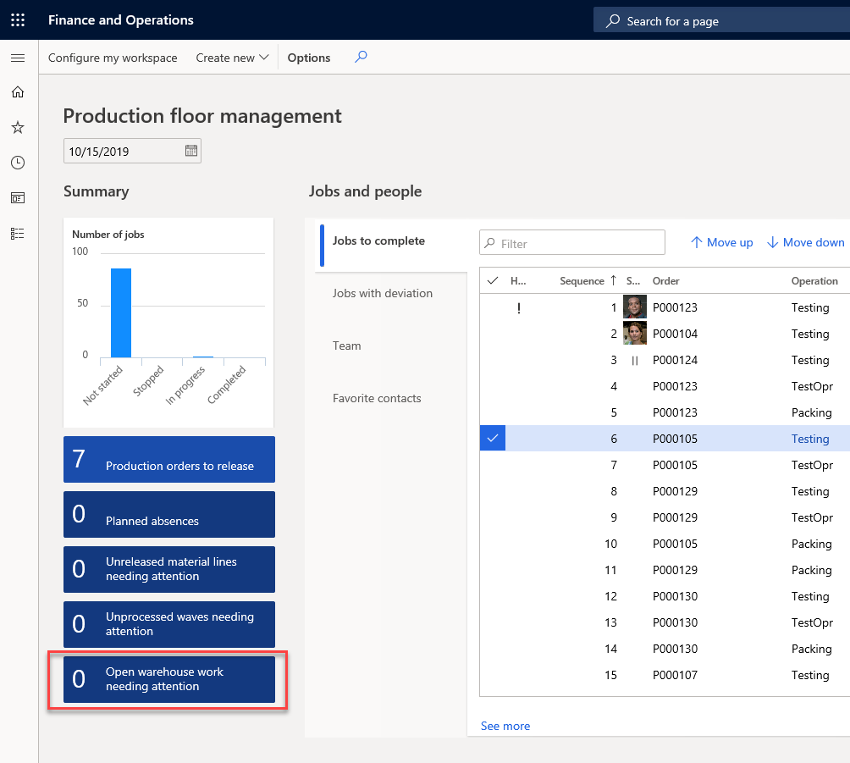The image size is (850, 763).
Task: Open the date picker calendar icon
Action: click(190, 151)
